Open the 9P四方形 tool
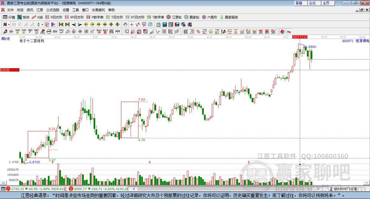 (x=74, y=17)
